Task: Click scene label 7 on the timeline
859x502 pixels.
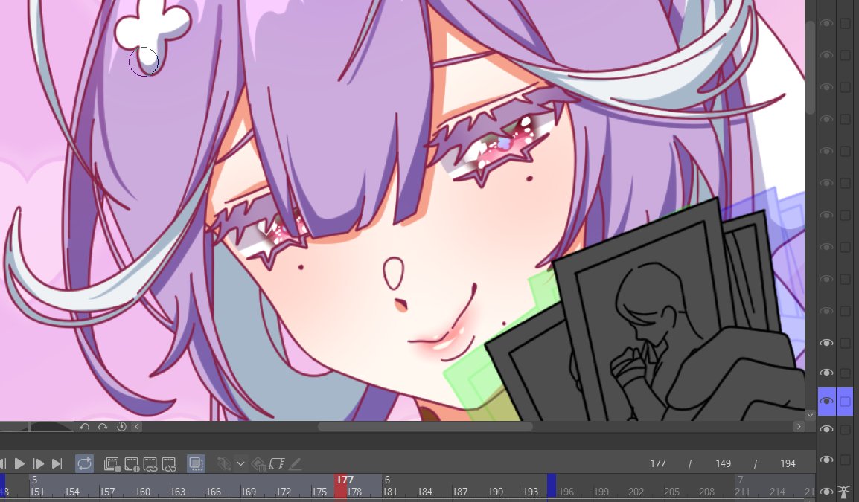Action: click(x=740, y=480)
